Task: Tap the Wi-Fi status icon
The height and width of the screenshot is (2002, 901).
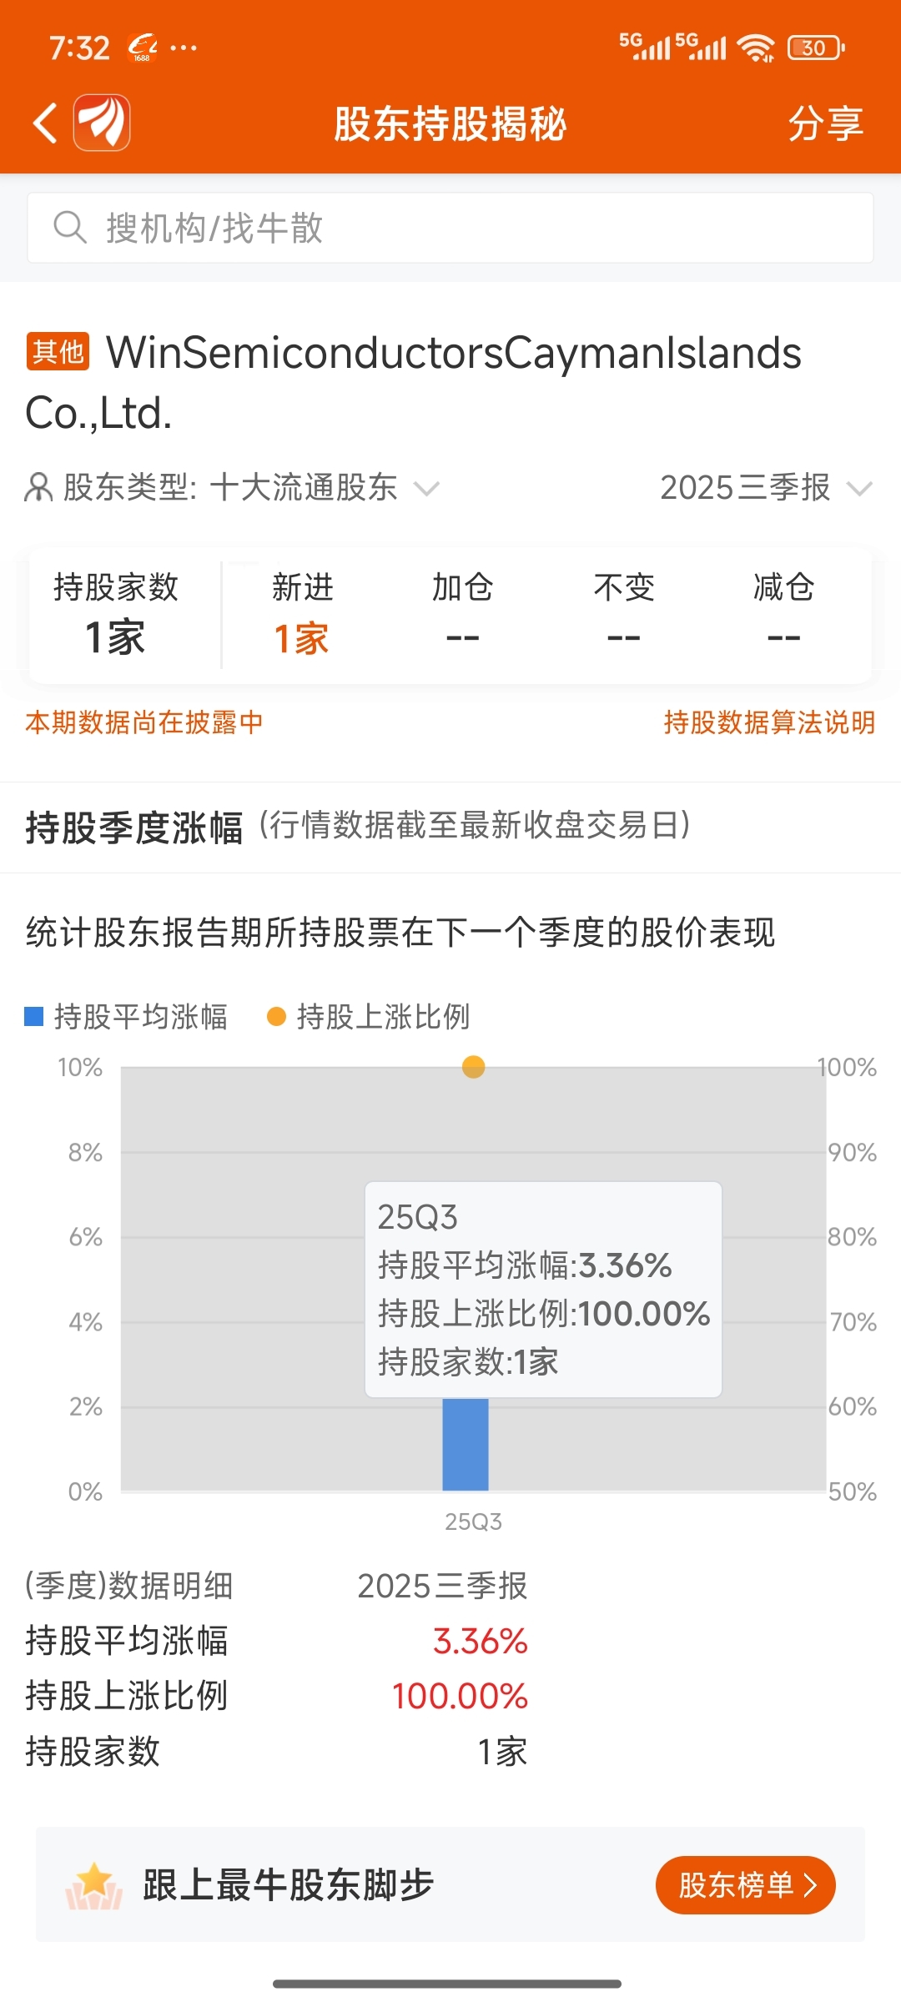Action: tap(757, 48)
